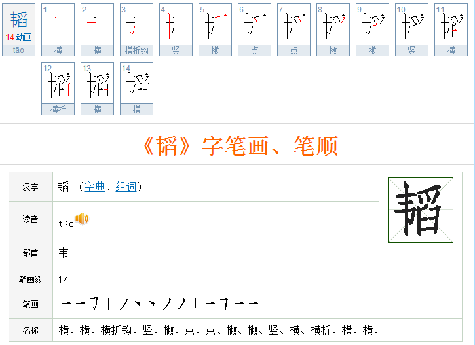The image size is (475, 345).
Task: Select stroke step 3 横折钩 thumbnail
Action: point(137,29)
